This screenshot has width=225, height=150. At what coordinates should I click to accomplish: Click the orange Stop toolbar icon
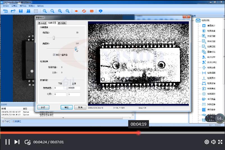pyautogui.click(x=91, y=11)
